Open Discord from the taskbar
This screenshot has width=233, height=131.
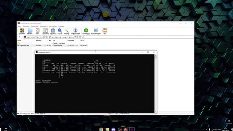click(113, 130)
